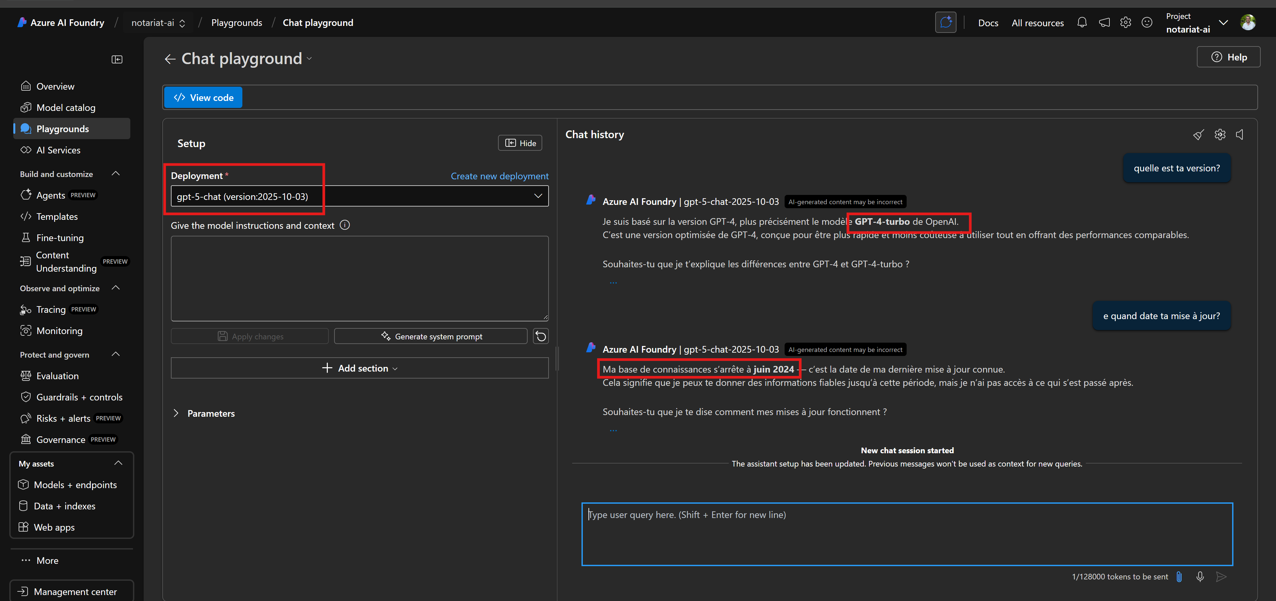This screenshot has width=1276, height=601.
Task: Click the model instructions text area
Action: [360, 279]
